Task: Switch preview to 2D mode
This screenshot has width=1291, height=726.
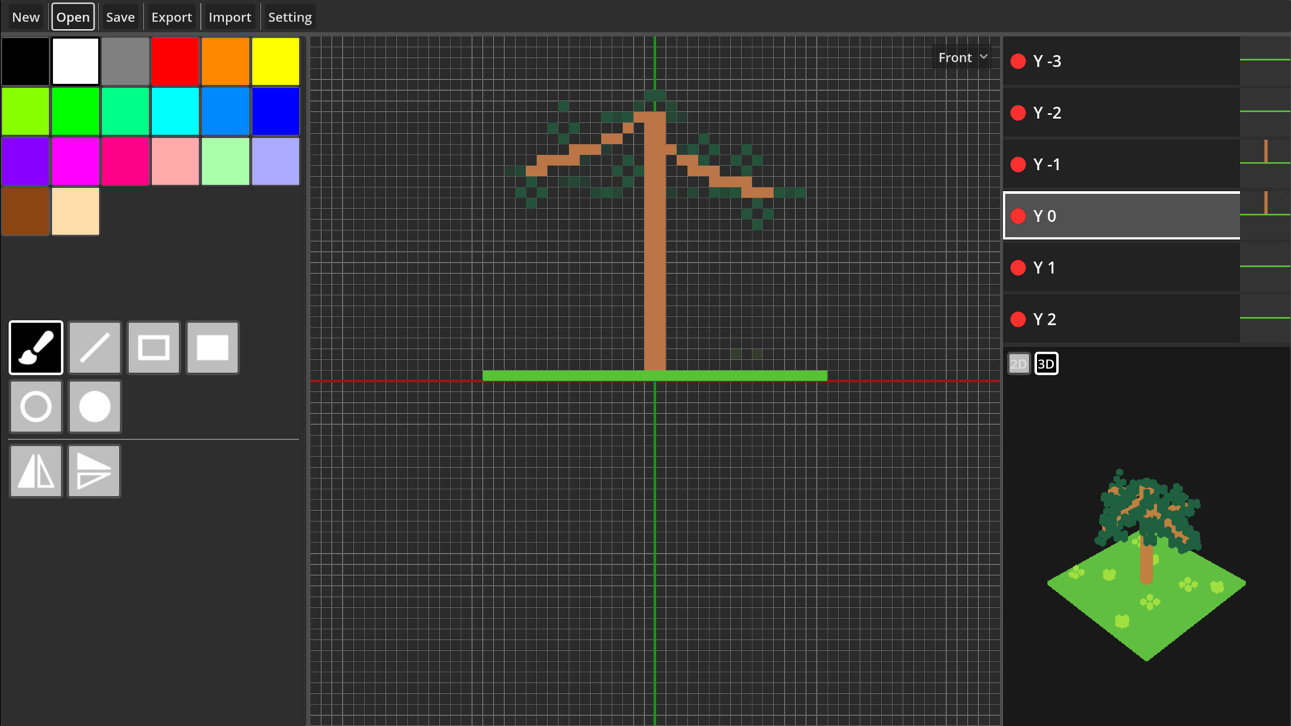Action: [x=1019, y=363]
